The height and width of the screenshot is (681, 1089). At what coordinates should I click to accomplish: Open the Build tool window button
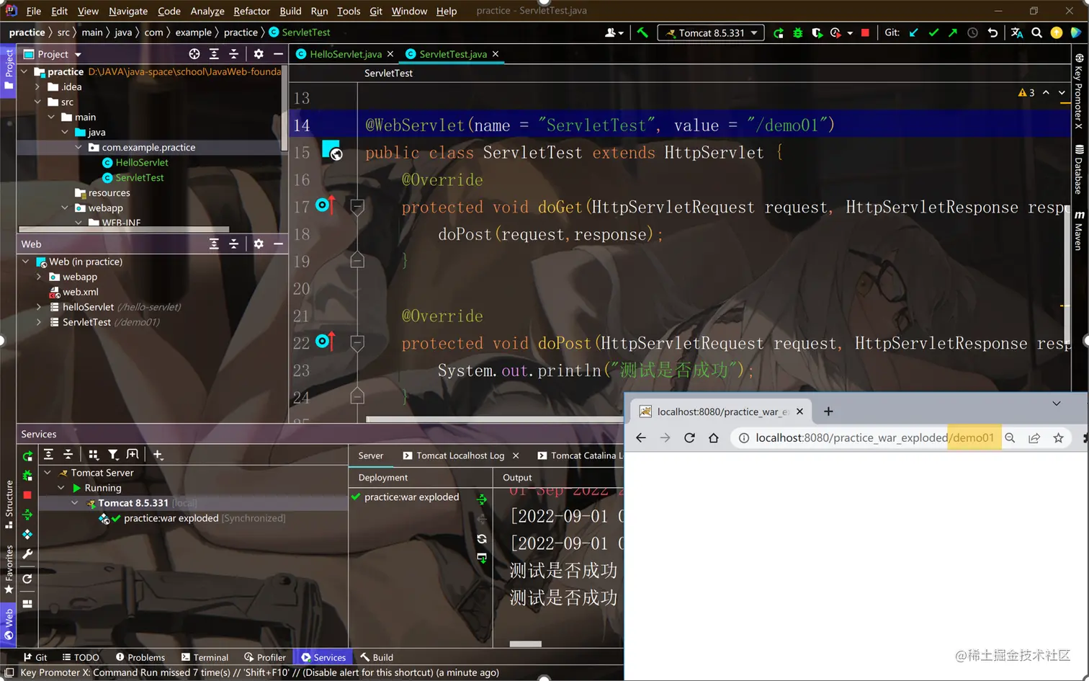[x=377, y=657]
